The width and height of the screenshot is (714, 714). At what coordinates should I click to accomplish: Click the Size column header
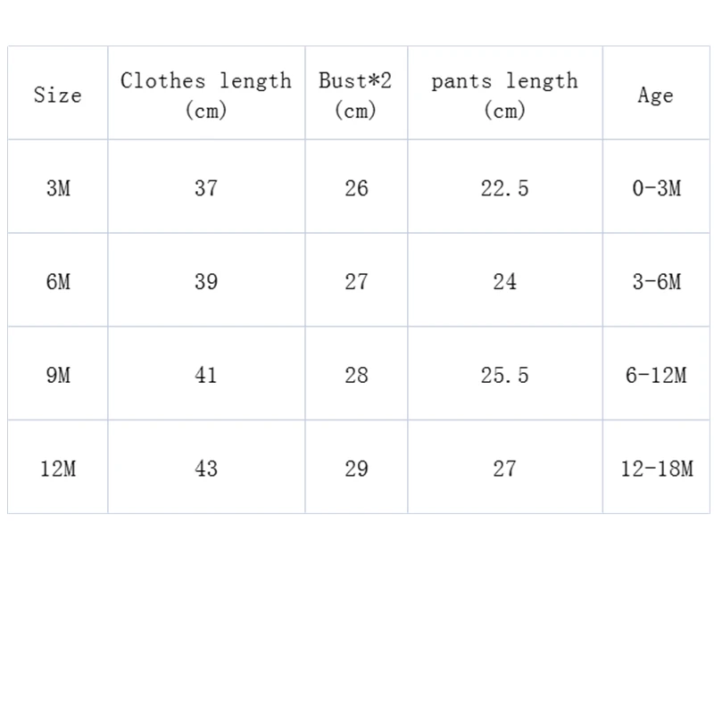58,95
